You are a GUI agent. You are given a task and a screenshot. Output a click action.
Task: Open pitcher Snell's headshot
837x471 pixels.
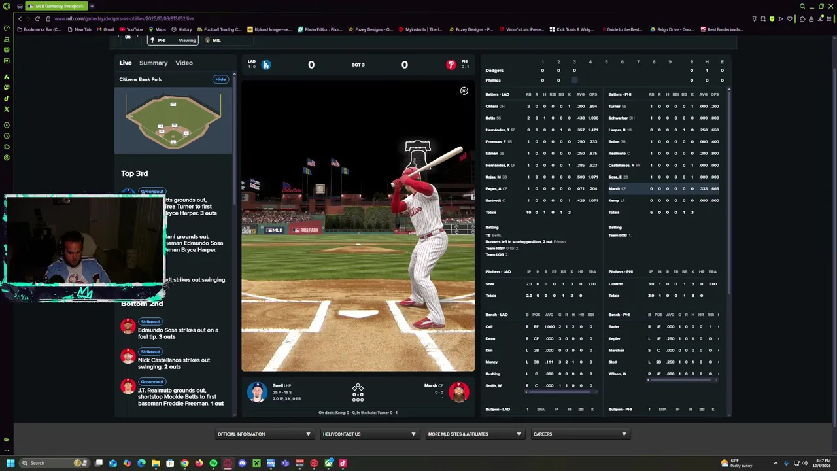click(x=257, y=392)
